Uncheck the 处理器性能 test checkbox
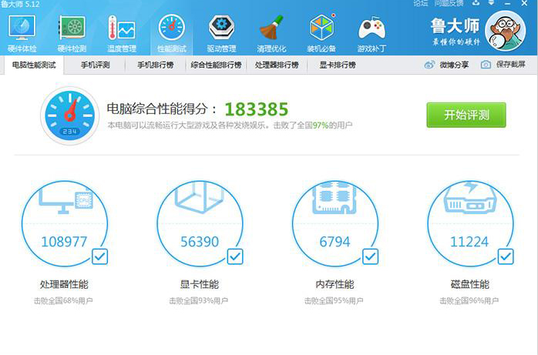 100,256
